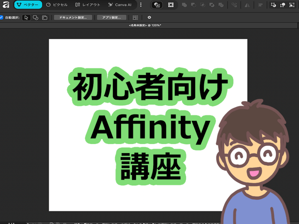Select the layer-group auto-select mode
Viewport: 299px width, 224px height.
44,18
